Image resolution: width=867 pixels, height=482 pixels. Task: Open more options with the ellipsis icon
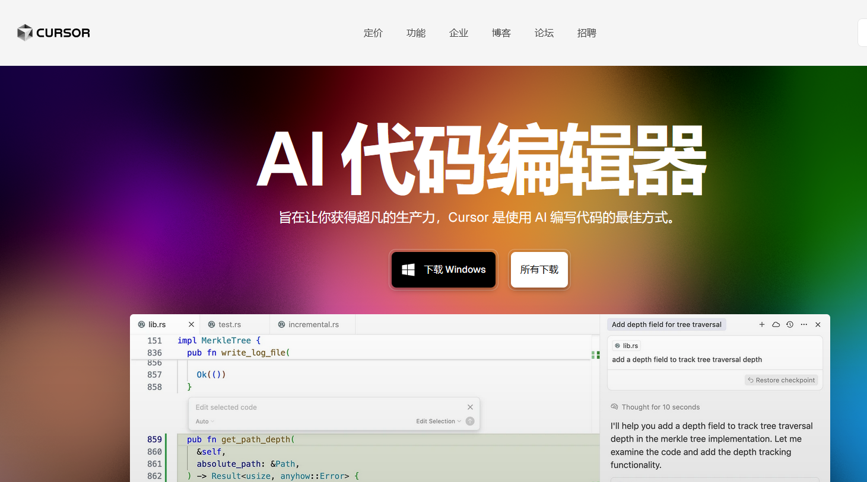coord(804,324)
